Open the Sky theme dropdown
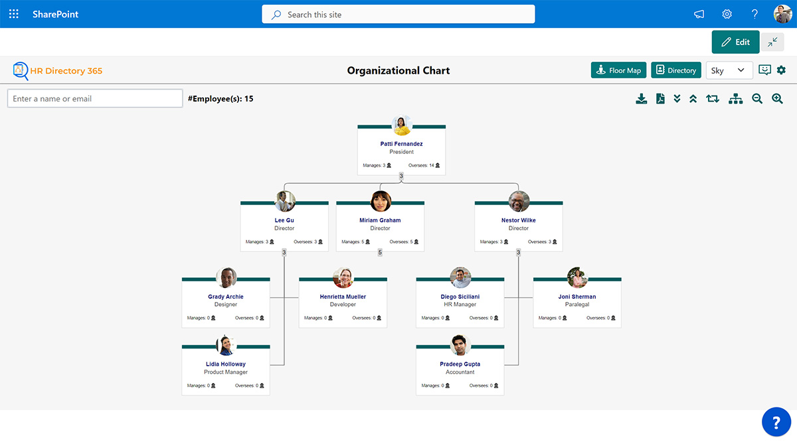The image size is (797, 448). 729,70
